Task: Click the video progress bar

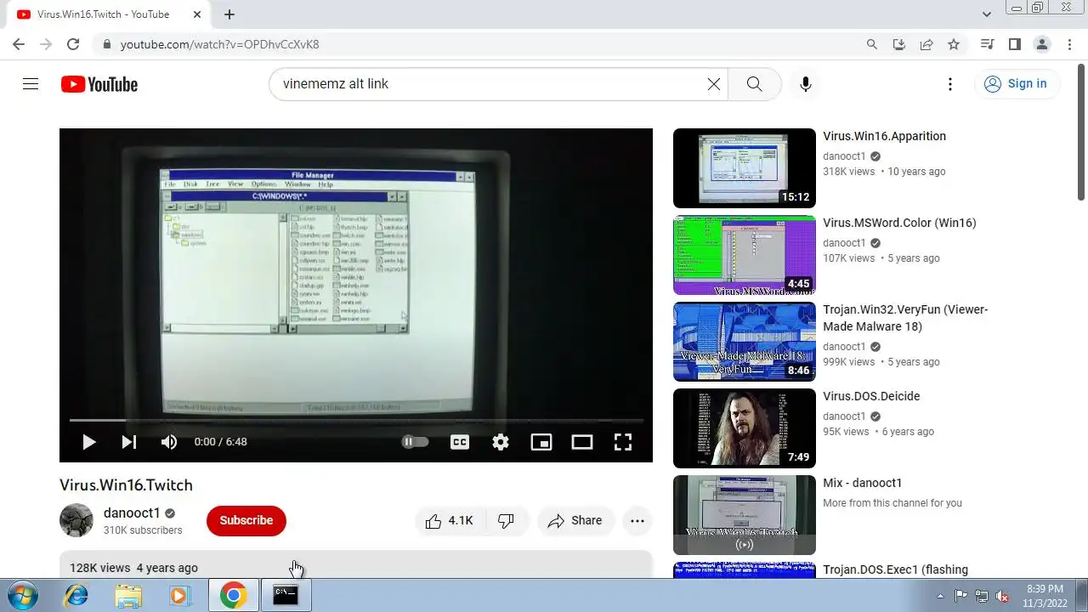Action: pos(356,420)
